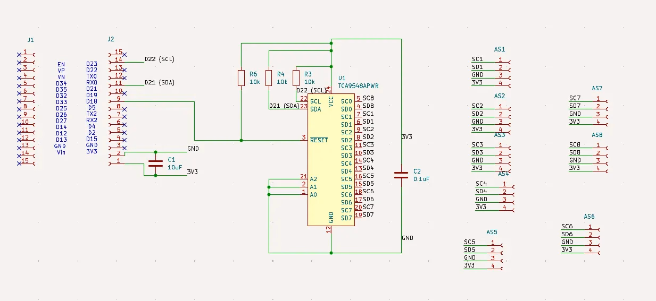This screenshot has height=301, width=656.
Task: Click the Vin pin name text
Action: (x=61, y=152)
